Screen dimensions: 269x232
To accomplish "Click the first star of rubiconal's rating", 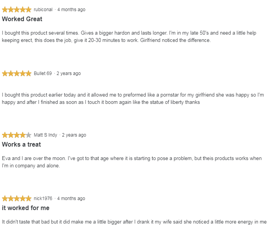I will point(5,10).
